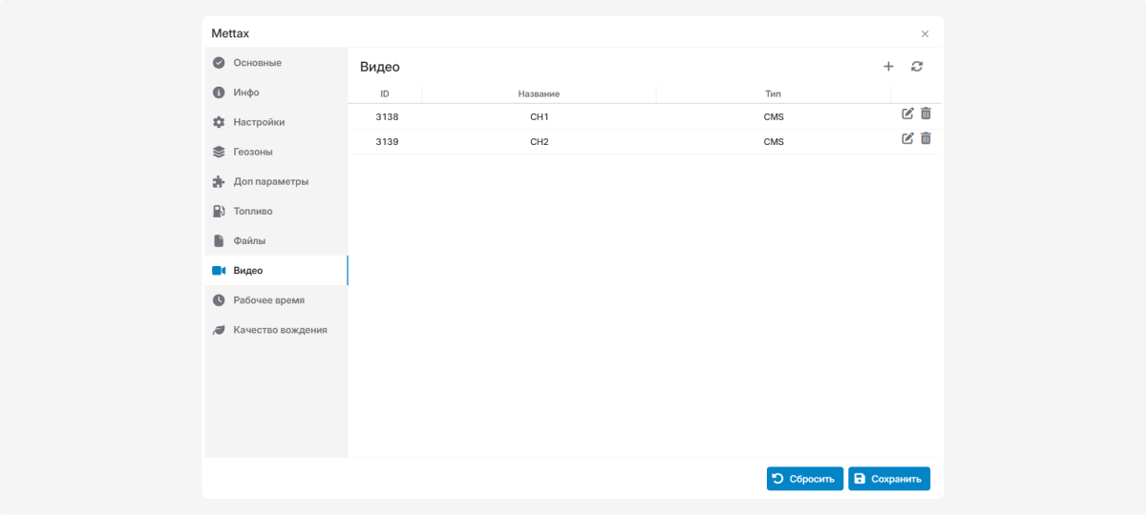
Task: Delete the CH2 video entry
Action: click(925, 138)
